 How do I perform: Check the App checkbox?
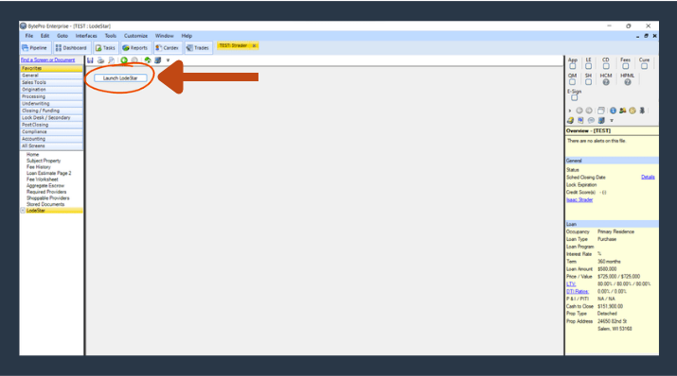(x=573, y=66)
